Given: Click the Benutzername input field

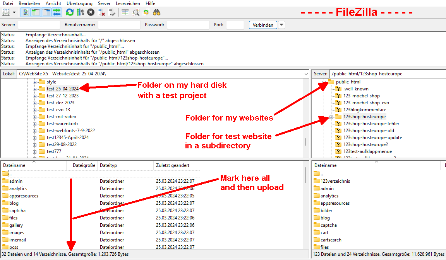Looking at the screenshot, I should coord(119,25).
